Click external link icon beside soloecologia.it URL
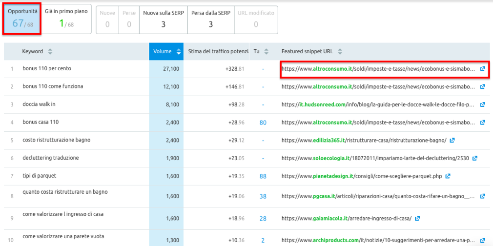The image size is (493, 246). point(475,158)
